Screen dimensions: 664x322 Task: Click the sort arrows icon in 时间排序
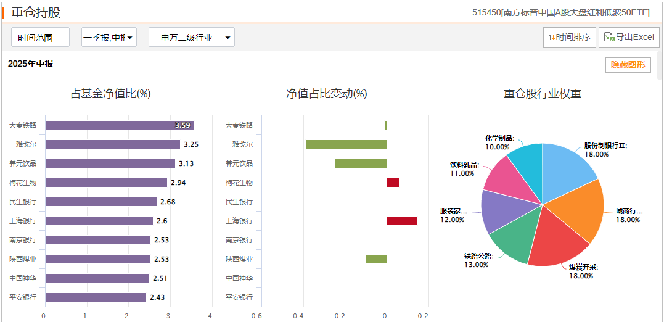[551, 37]
